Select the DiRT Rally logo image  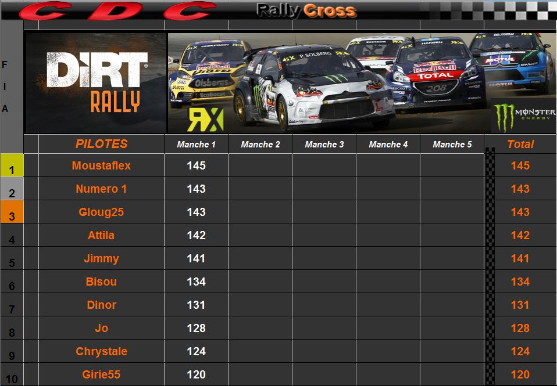click(96, 83)
